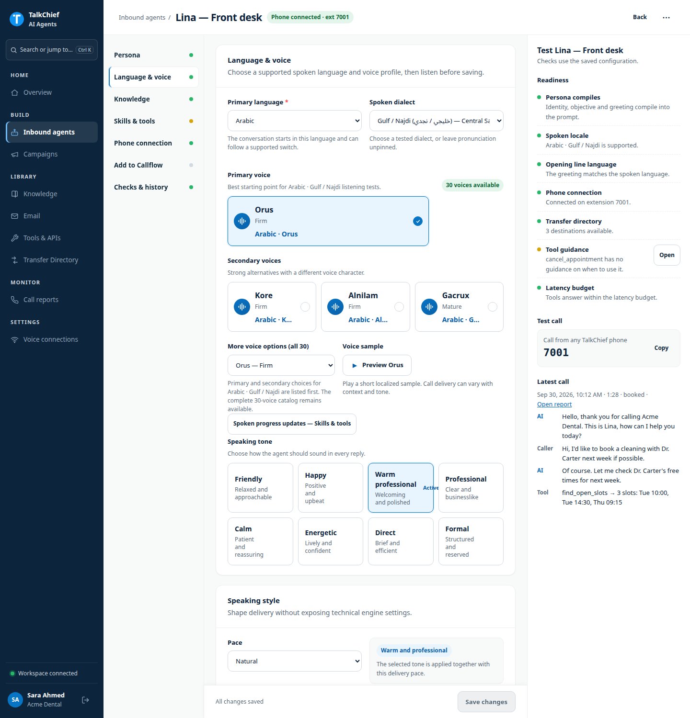Play the Preview Orus voice sample
This screenshot has height=718, width=690.
[377, 365]
